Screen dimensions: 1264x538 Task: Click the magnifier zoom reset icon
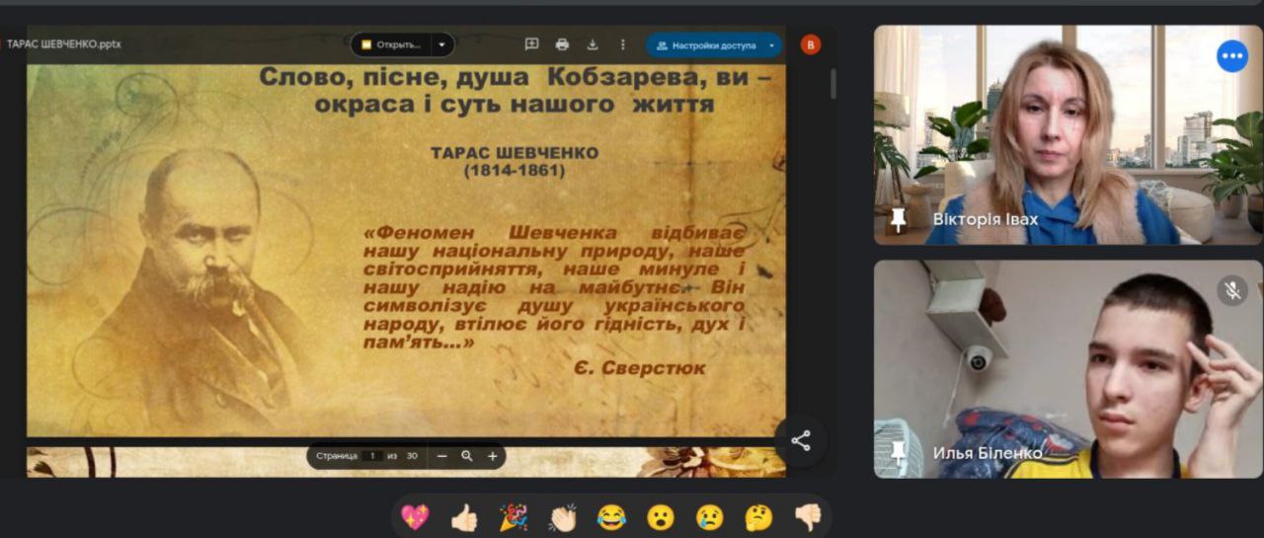tap(466, 456)
